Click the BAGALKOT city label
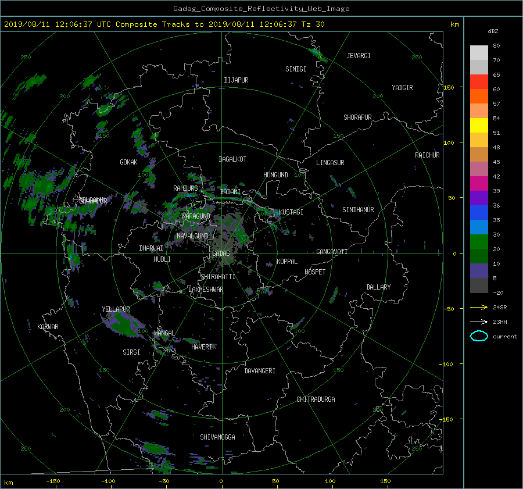523x489 pixels. coord(232,159)
